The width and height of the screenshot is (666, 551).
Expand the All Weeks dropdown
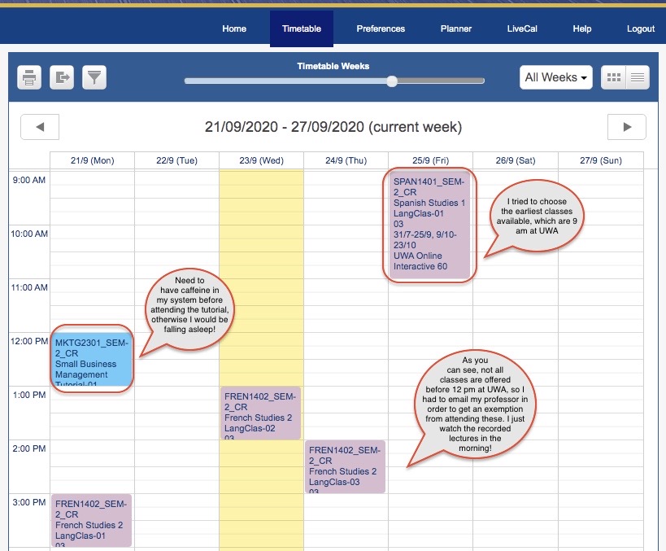555,77
